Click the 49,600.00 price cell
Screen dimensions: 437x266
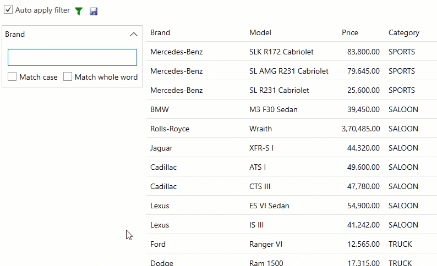point(363,167)
